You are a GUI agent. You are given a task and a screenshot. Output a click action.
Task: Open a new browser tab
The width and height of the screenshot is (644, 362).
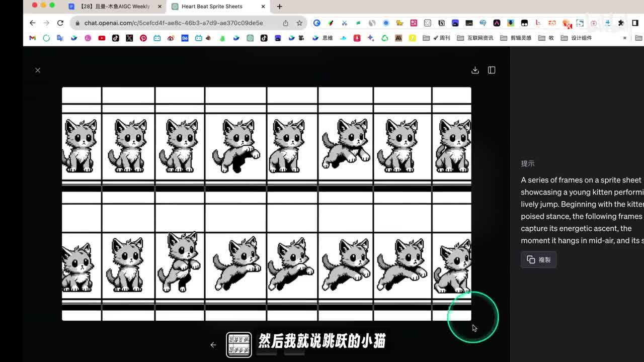click(280, 7)
